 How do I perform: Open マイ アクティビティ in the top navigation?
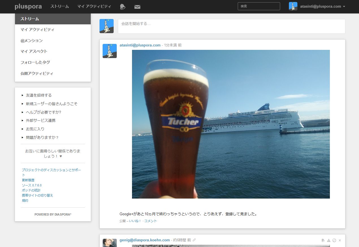(94, 6)
